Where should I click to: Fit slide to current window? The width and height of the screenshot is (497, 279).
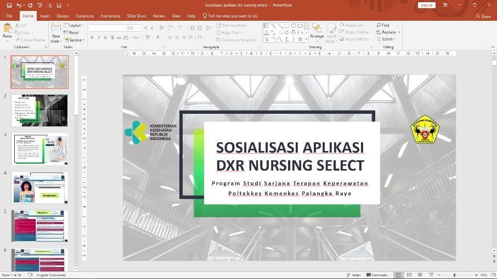[493, 275]
